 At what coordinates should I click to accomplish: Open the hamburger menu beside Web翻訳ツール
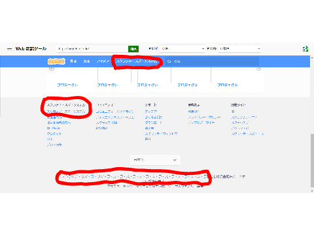pos(9,49)
